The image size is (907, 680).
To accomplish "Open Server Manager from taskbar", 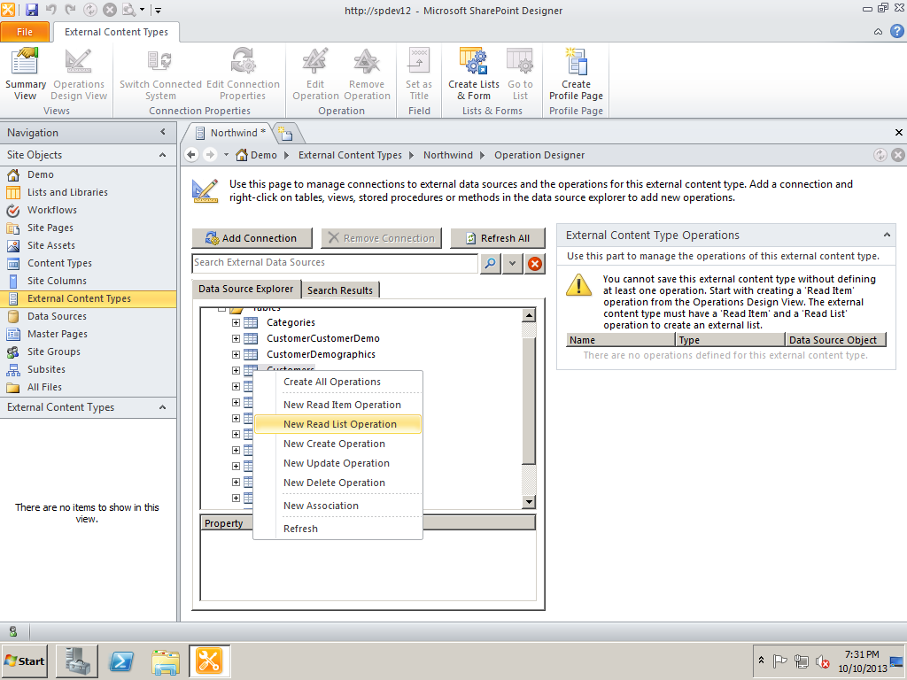I will click(x=77, y=661).
